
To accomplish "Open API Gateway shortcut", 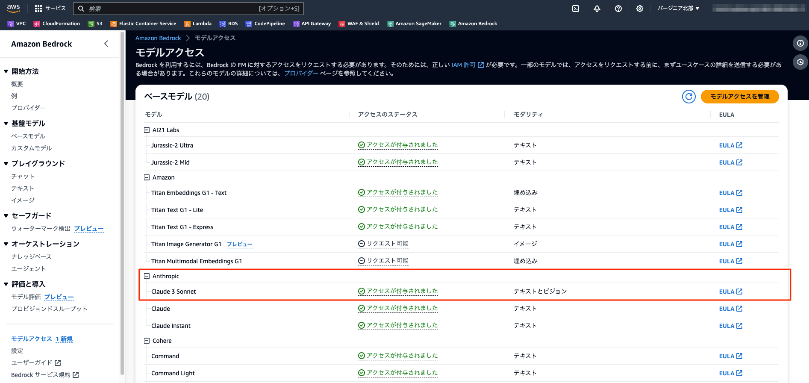I will (x=312, y=24).
